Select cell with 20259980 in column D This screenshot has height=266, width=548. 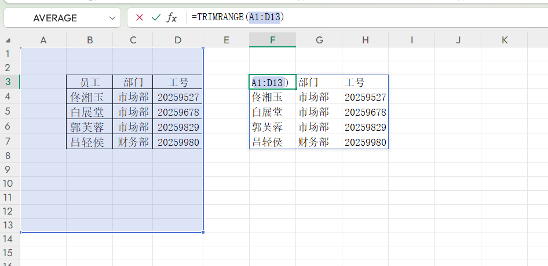tap(178, 142)
